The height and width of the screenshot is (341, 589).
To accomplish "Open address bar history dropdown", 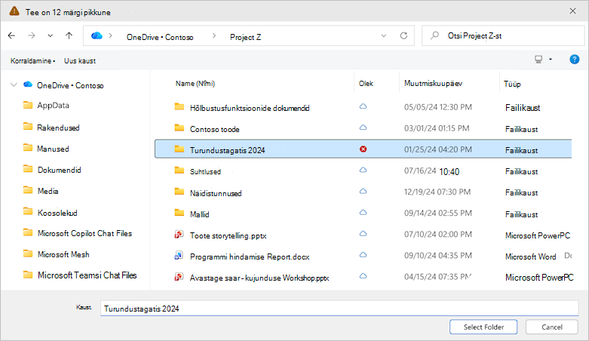I will pos(384,35).
